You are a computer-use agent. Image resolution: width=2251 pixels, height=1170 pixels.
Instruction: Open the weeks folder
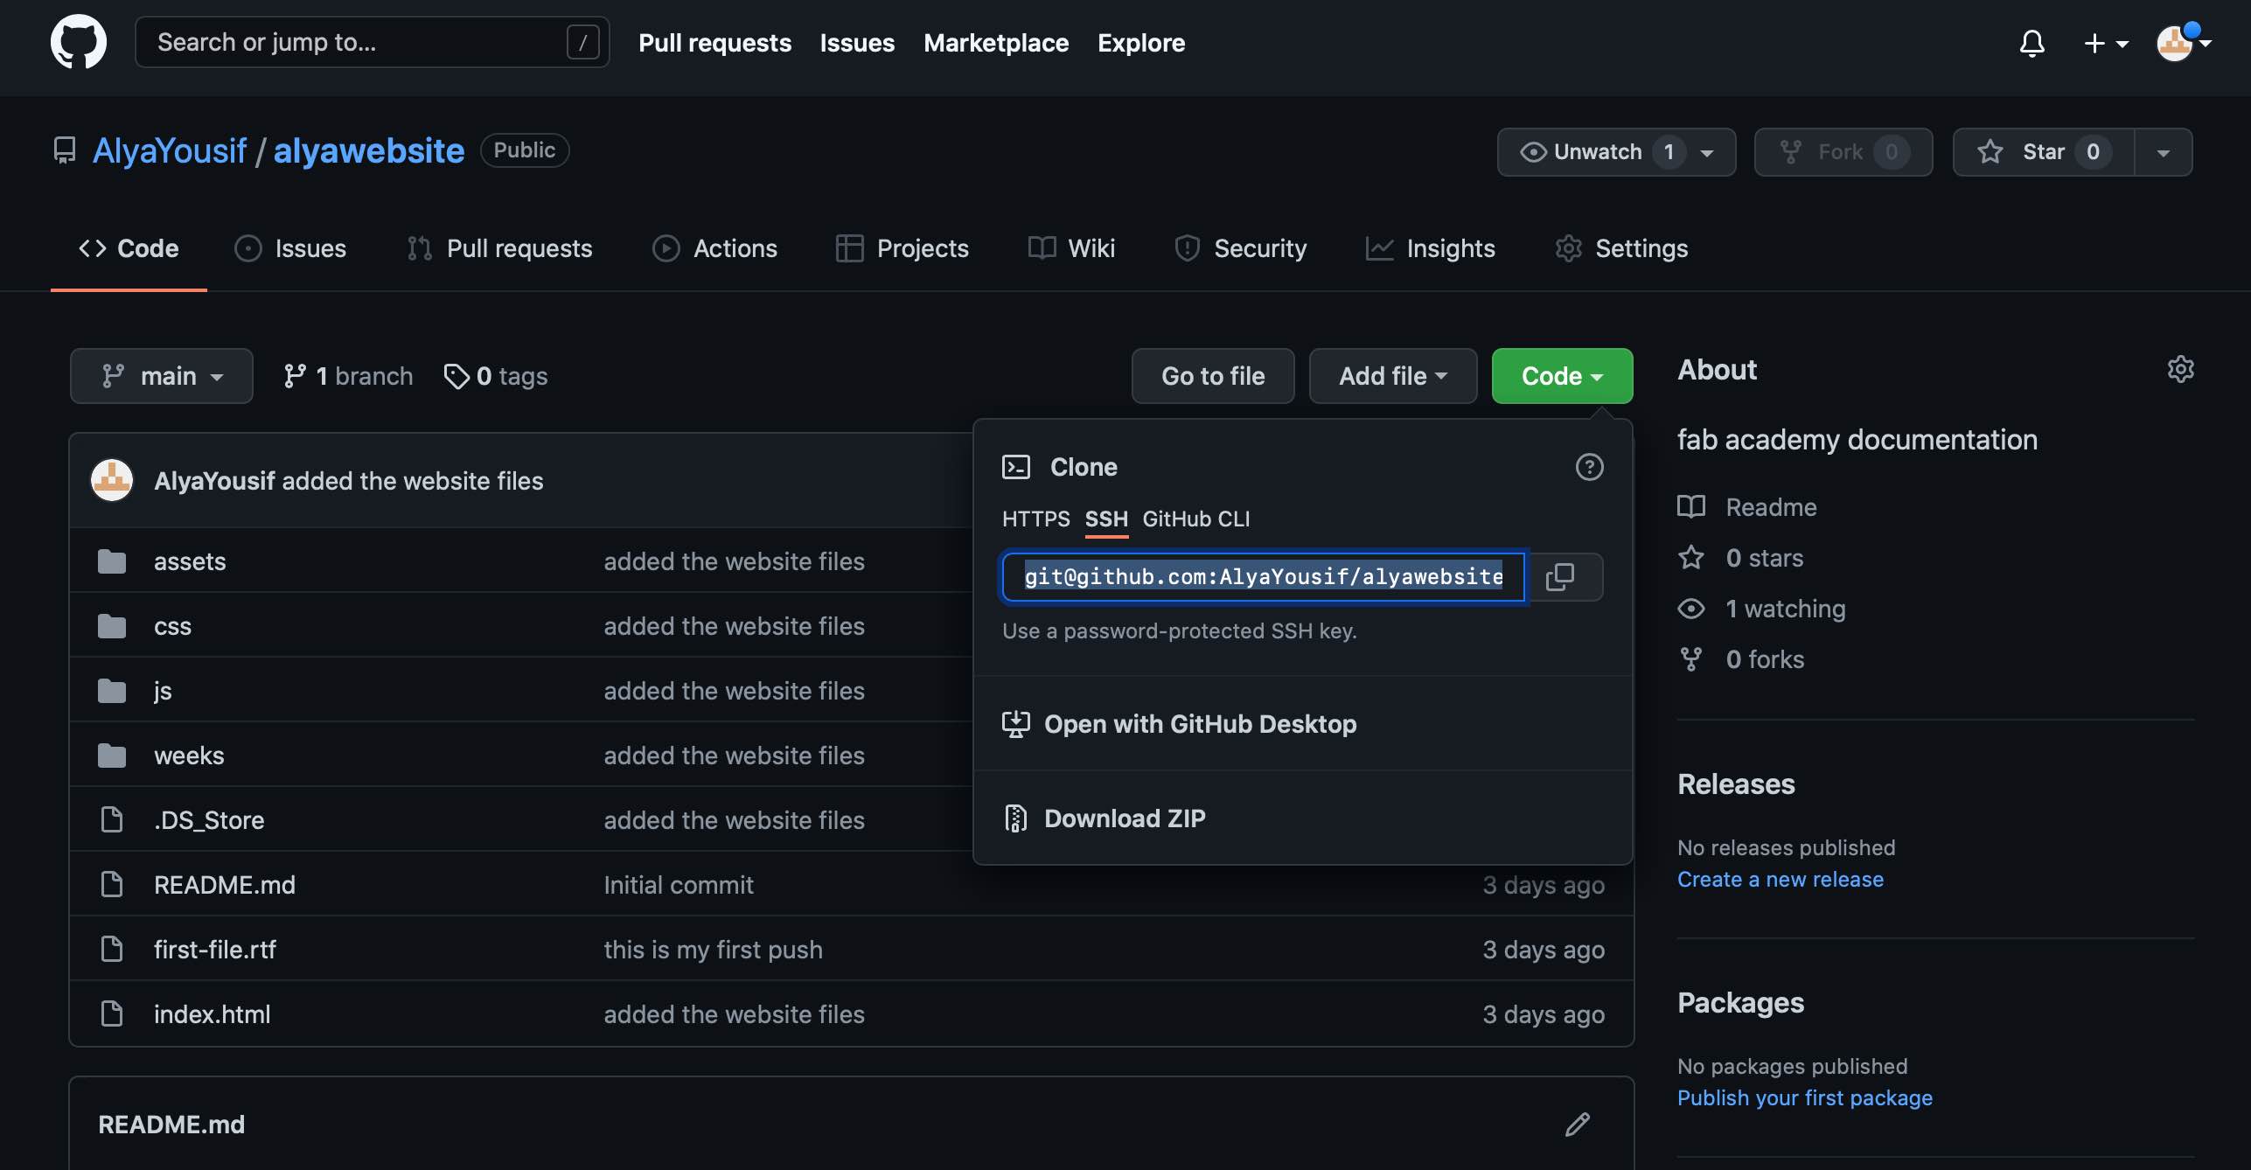click(189, 756)
